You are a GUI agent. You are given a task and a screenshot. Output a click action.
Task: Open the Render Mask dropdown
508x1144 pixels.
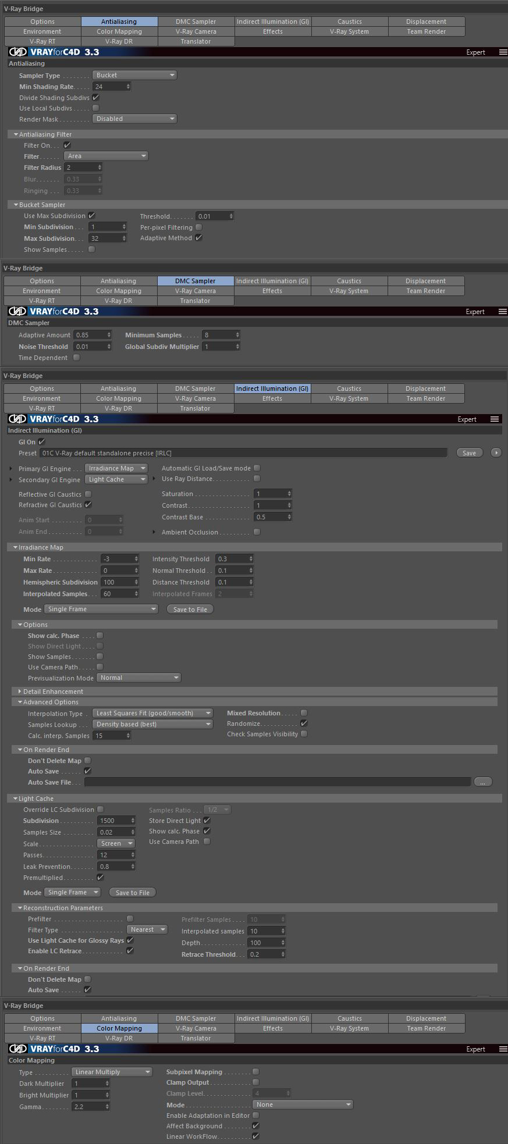point(134,119)
